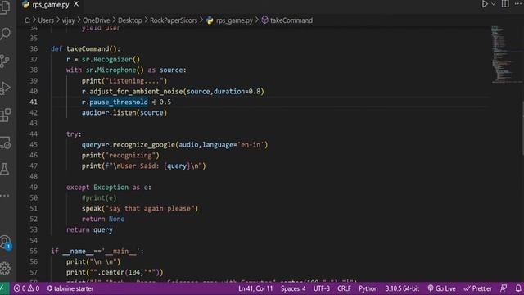
Task: Start Go Live server
Action: point(441,288)
